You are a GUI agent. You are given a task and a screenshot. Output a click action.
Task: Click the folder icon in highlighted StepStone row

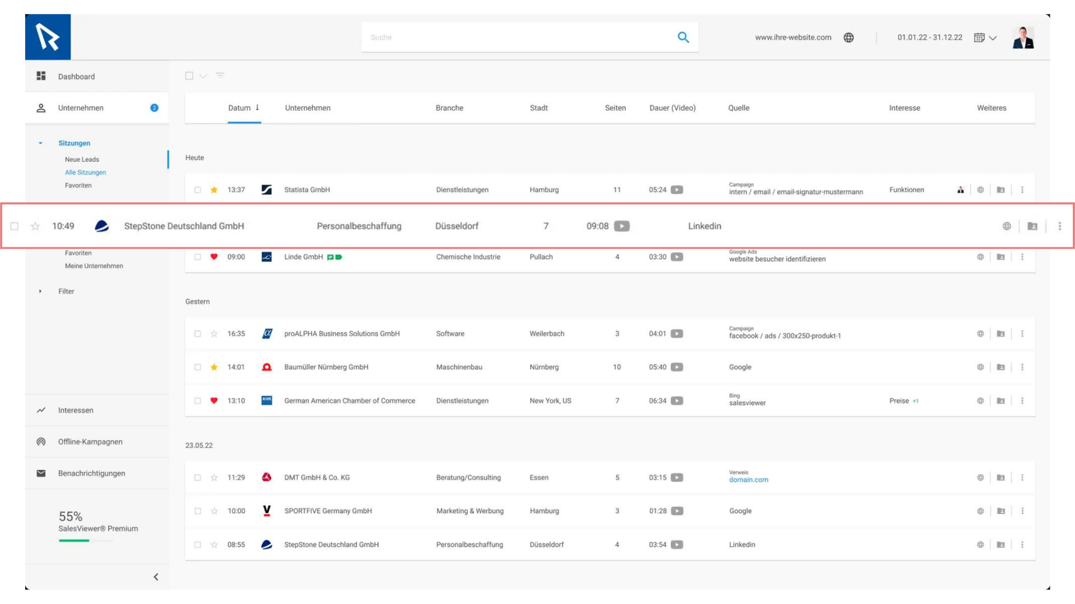point(1033,226)
